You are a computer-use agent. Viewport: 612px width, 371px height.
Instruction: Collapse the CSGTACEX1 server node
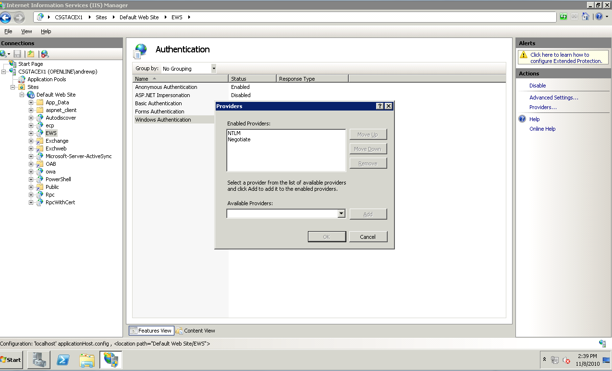[4, 72]
